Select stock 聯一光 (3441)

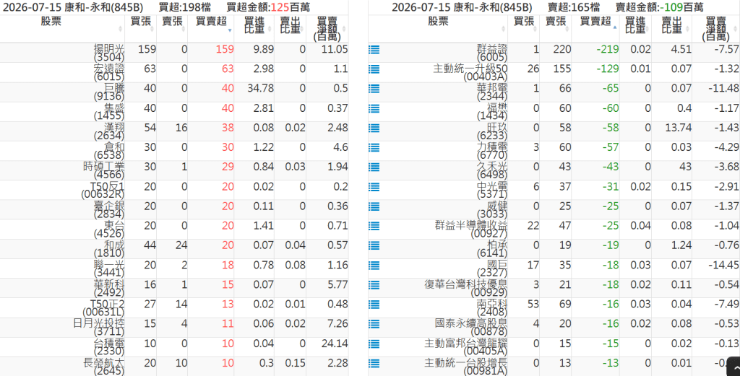pos(109,268)
